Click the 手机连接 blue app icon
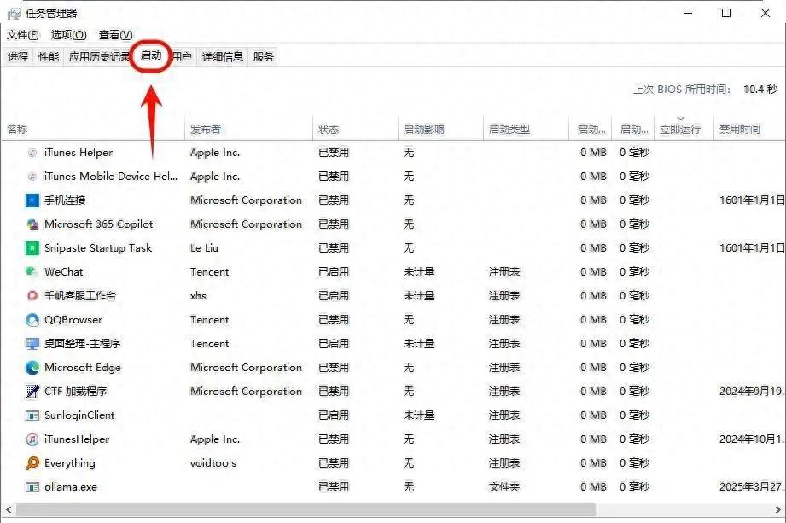The width and height of the screenshot is (786, 523). [32, 200]
